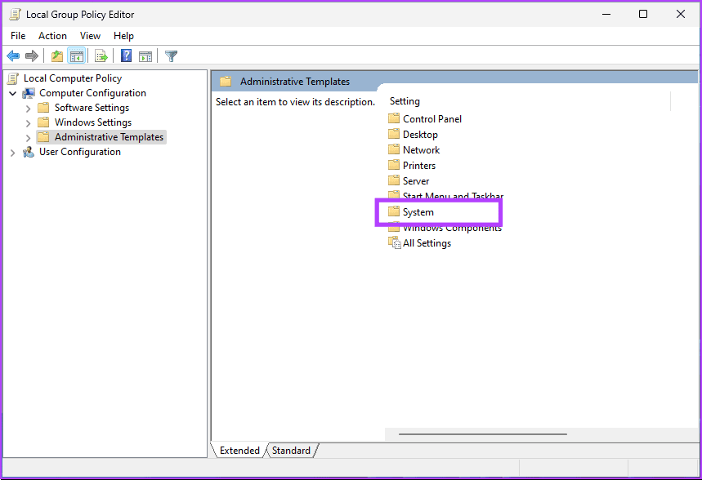
Task: Open Help via the question mark icon
Action: point(124,56)
